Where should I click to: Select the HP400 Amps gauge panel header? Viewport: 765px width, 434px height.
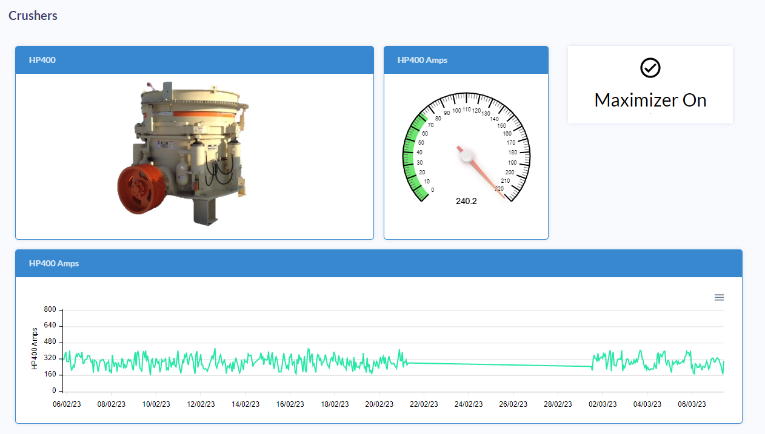pyautogui.click(x=466, y=60)
